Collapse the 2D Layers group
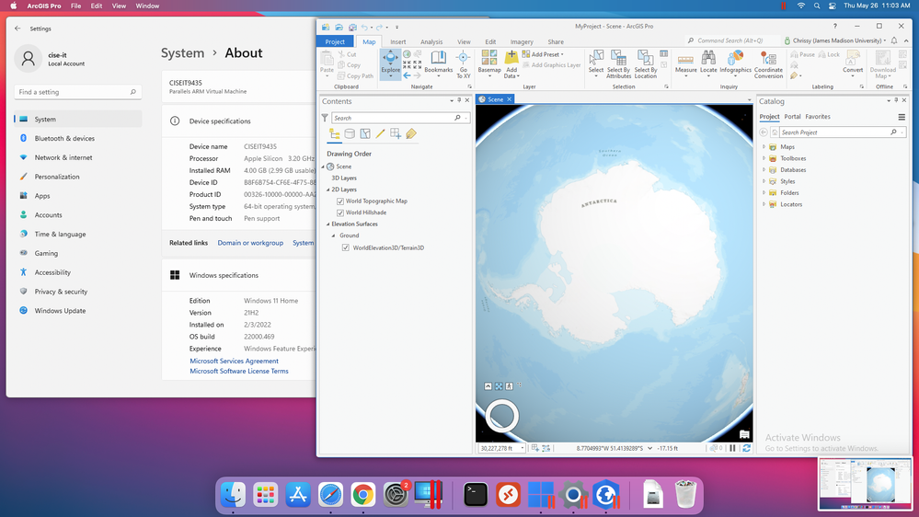Viewport: 919px width, 517px height. [x=328, y=190]
